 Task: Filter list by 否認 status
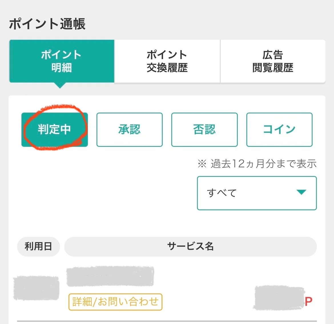click(204, 130)
